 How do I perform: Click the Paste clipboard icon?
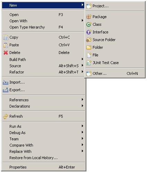click(x=6, y=45)
